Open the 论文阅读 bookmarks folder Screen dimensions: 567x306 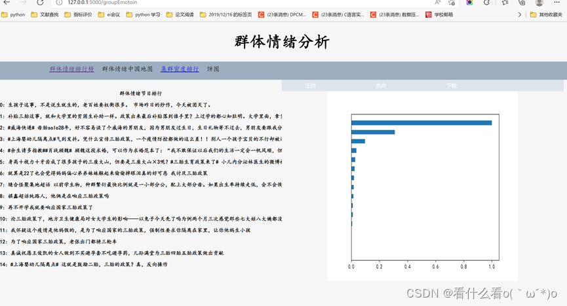point(180,15)
